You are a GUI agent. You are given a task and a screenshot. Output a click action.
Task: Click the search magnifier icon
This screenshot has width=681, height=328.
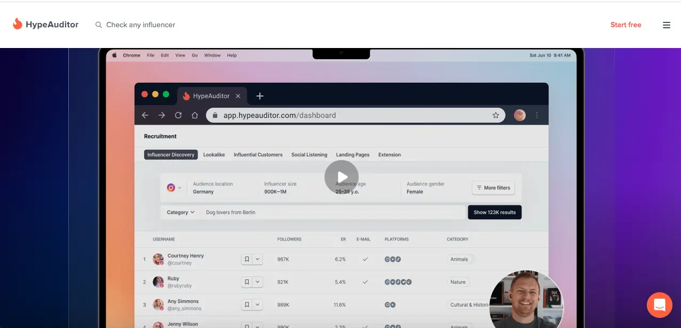pyautogui.click(x=99, y=25)
